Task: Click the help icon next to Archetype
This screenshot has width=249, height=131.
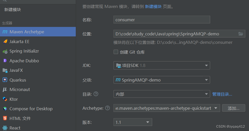Action: pos(107,108)
